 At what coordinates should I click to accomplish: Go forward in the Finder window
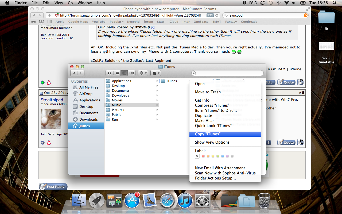[81, 73]
